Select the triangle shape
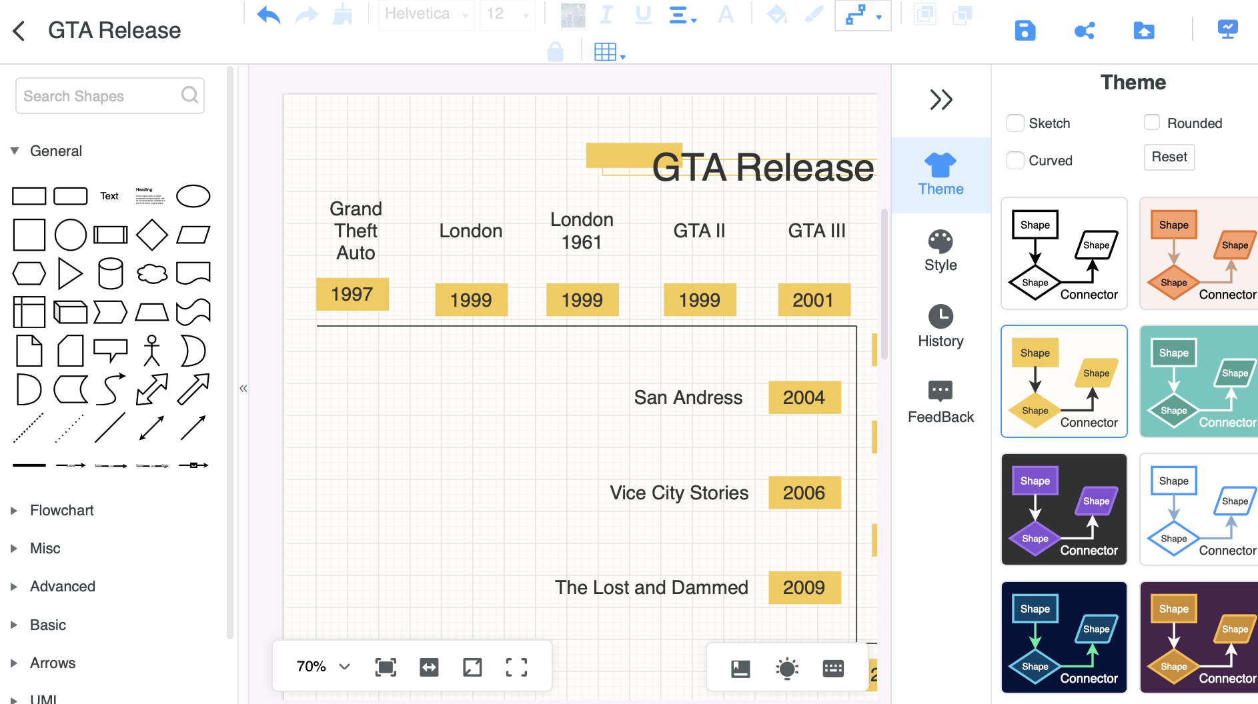This screenshot has height=704, width=1258. (70, 273)
